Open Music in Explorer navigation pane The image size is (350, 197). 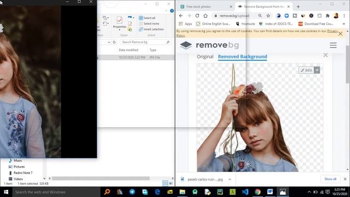click(15, 160)
